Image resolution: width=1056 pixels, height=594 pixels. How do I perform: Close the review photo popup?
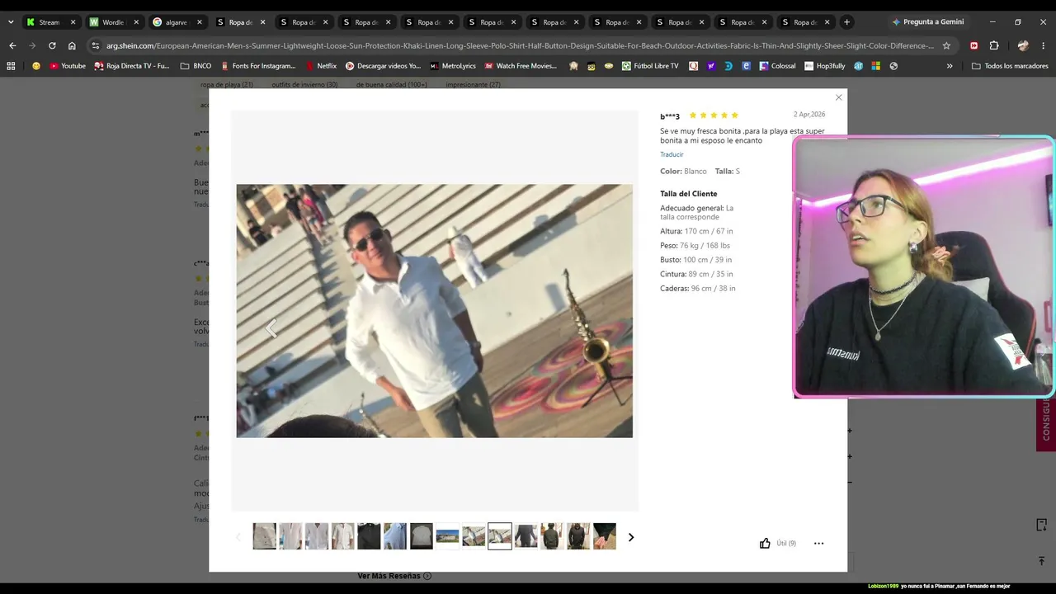click(838, 97)
